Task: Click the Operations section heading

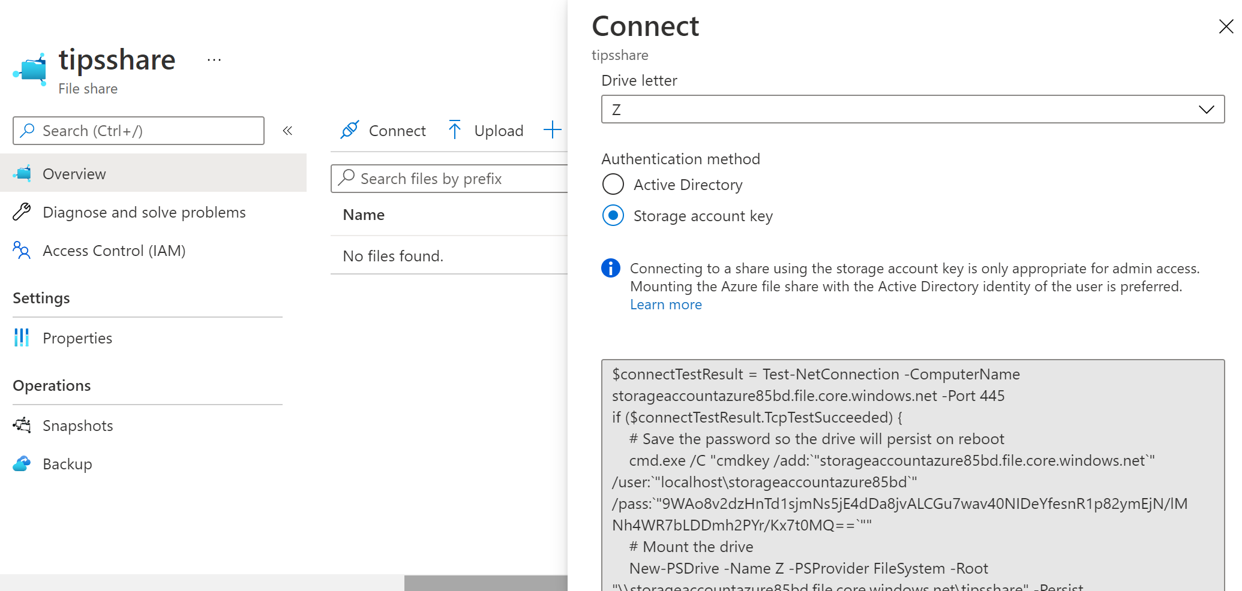Action: tap(52, 385)
